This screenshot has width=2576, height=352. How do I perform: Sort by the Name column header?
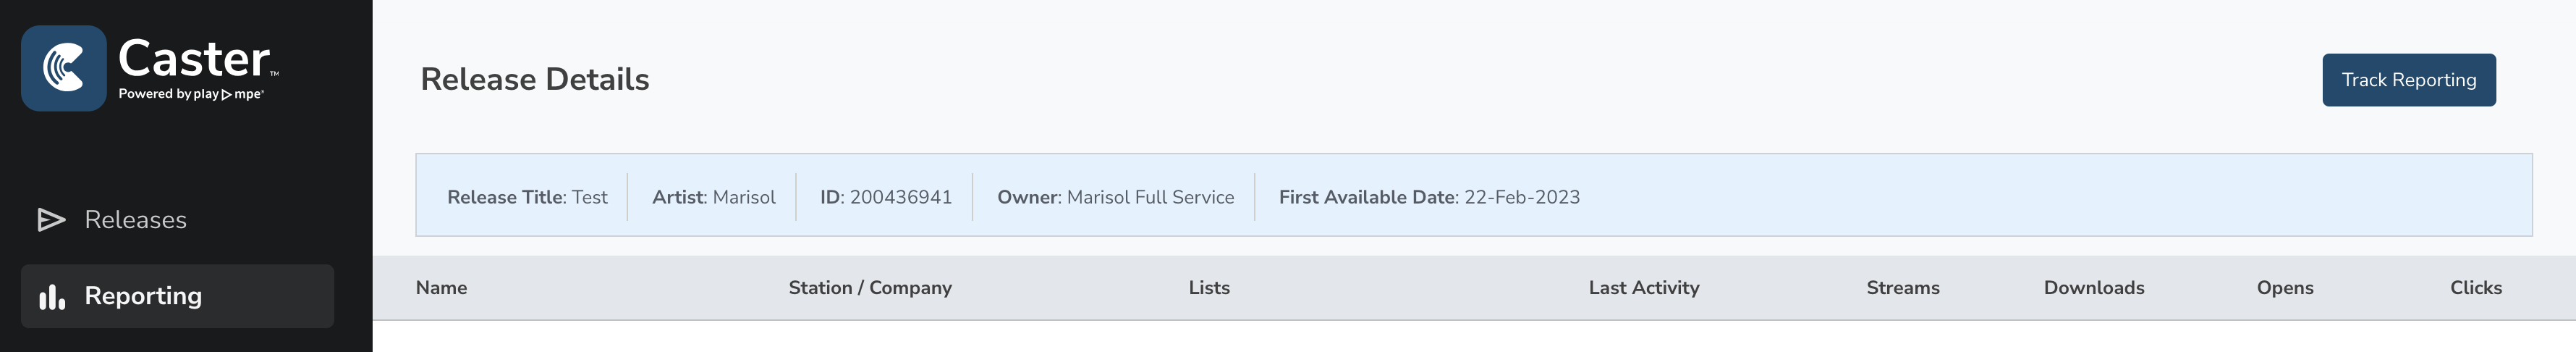[441, 288]
